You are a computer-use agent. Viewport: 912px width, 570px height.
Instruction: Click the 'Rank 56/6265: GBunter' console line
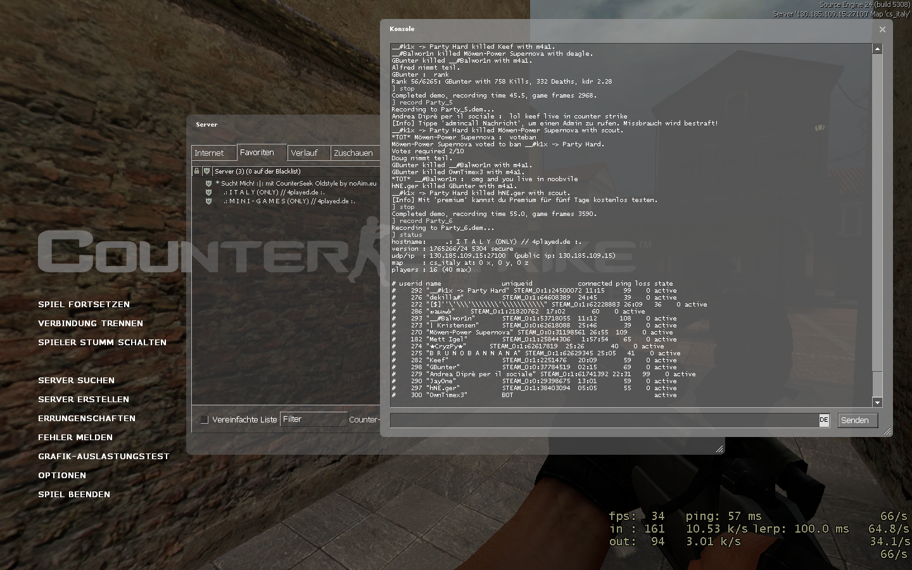coord(502,82)
